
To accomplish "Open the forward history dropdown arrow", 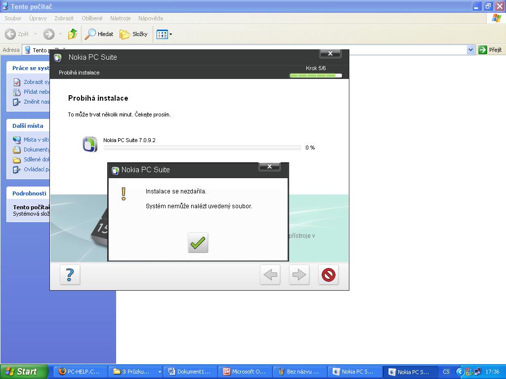I will [x=60, y=34].
